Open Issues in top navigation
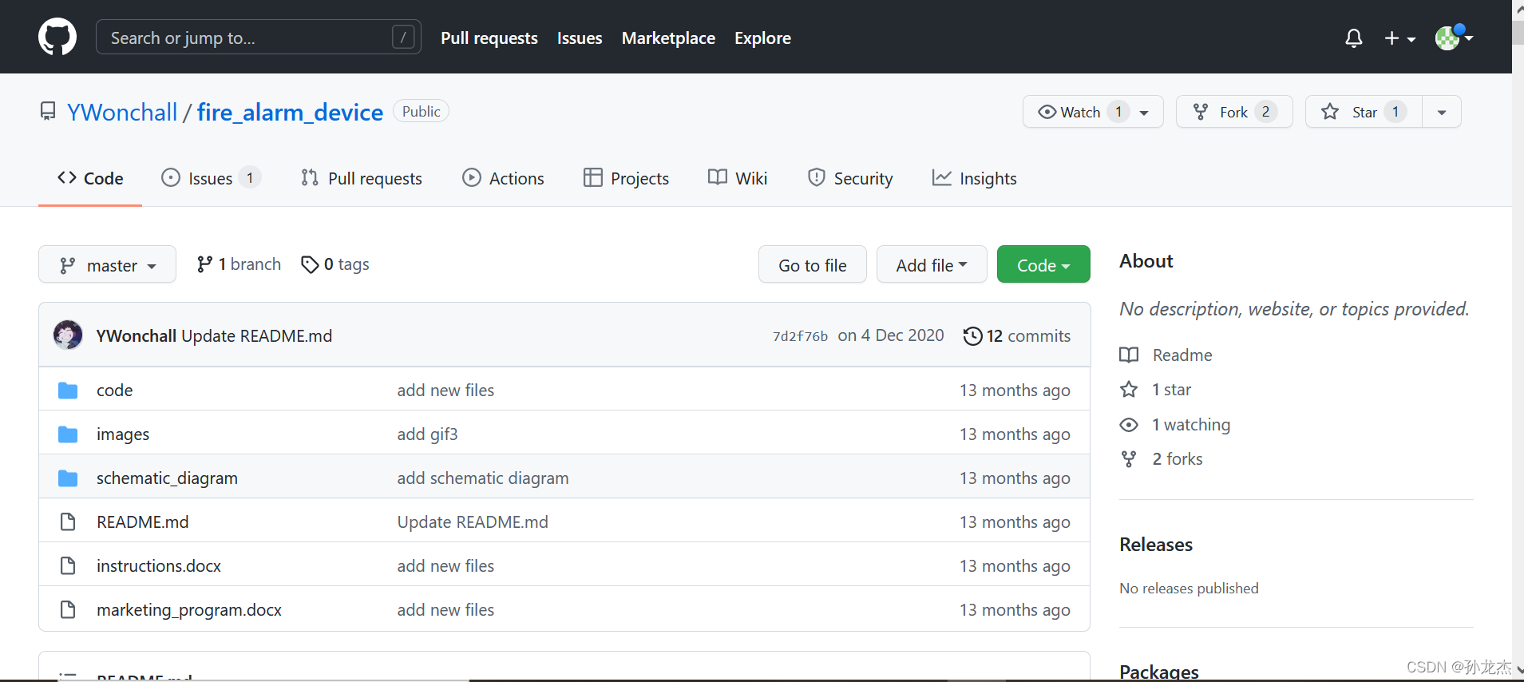 [580, 38]
